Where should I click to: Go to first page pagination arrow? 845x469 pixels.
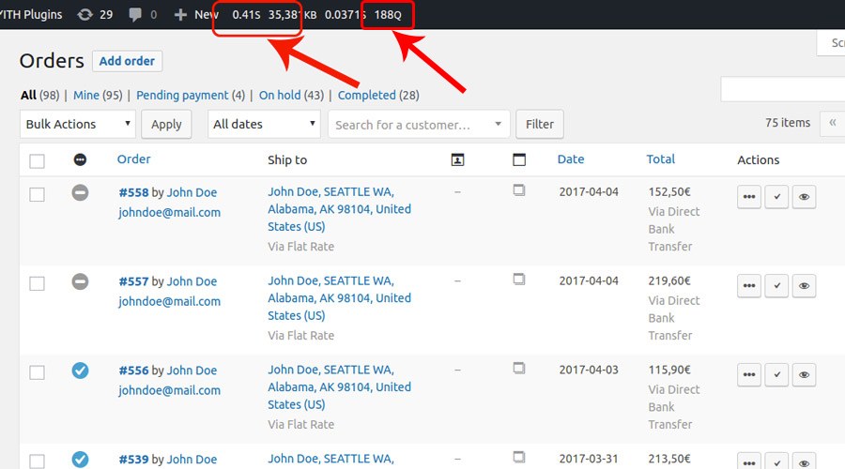pos(832,123)
